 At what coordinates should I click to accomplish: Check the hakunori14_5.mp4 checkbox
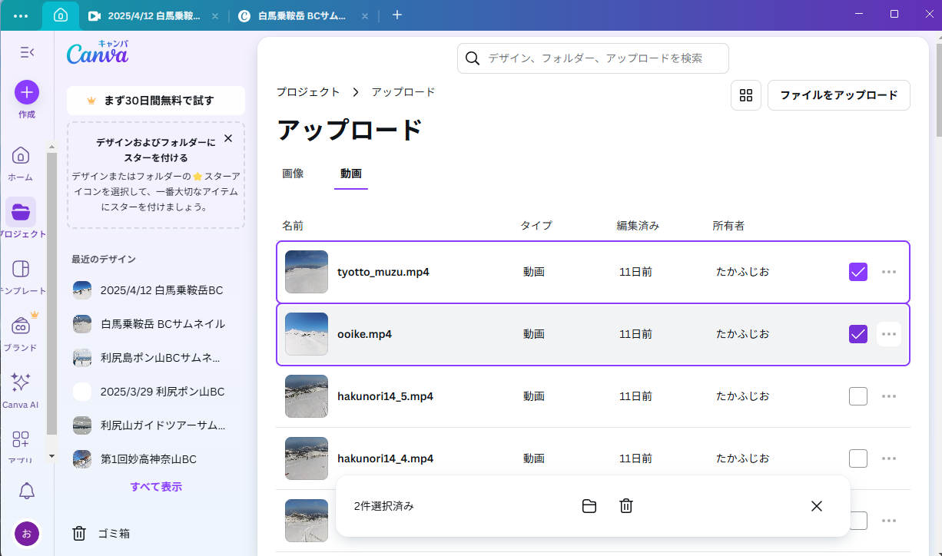858,396
